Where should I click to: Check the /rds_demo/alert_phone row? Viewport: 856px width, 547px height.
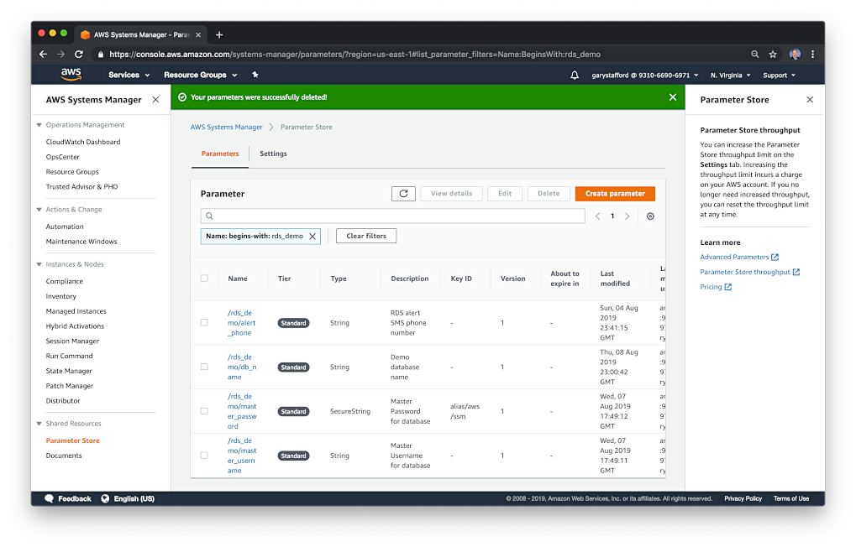203,322
